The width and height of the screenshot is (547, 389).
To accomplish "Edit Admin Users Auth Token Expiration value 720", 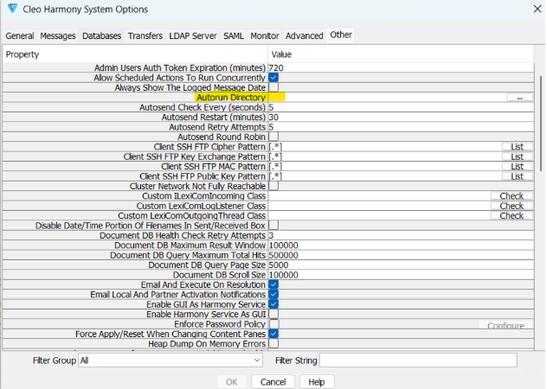I will click(401, 67).
